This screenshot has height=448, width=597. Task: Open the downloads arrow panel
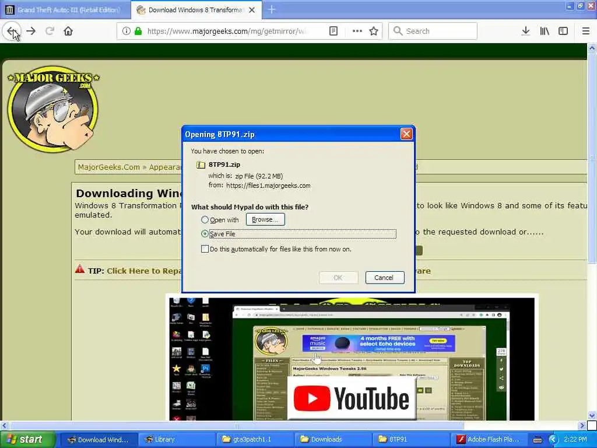(x=526, y=32)
